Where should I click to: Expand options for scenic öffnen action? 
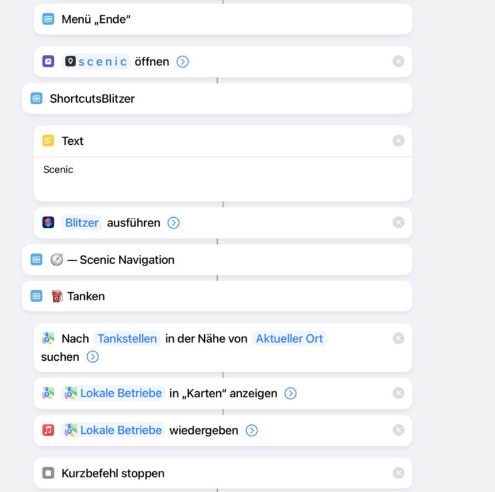click(183, 61)
